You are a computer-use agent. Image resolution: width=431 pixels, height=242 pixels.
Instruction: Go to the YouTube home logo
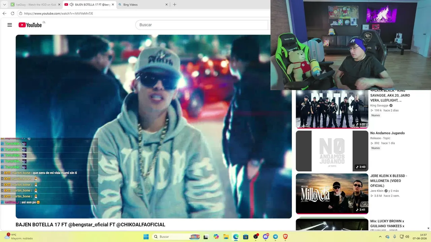[x=30, y=25]
